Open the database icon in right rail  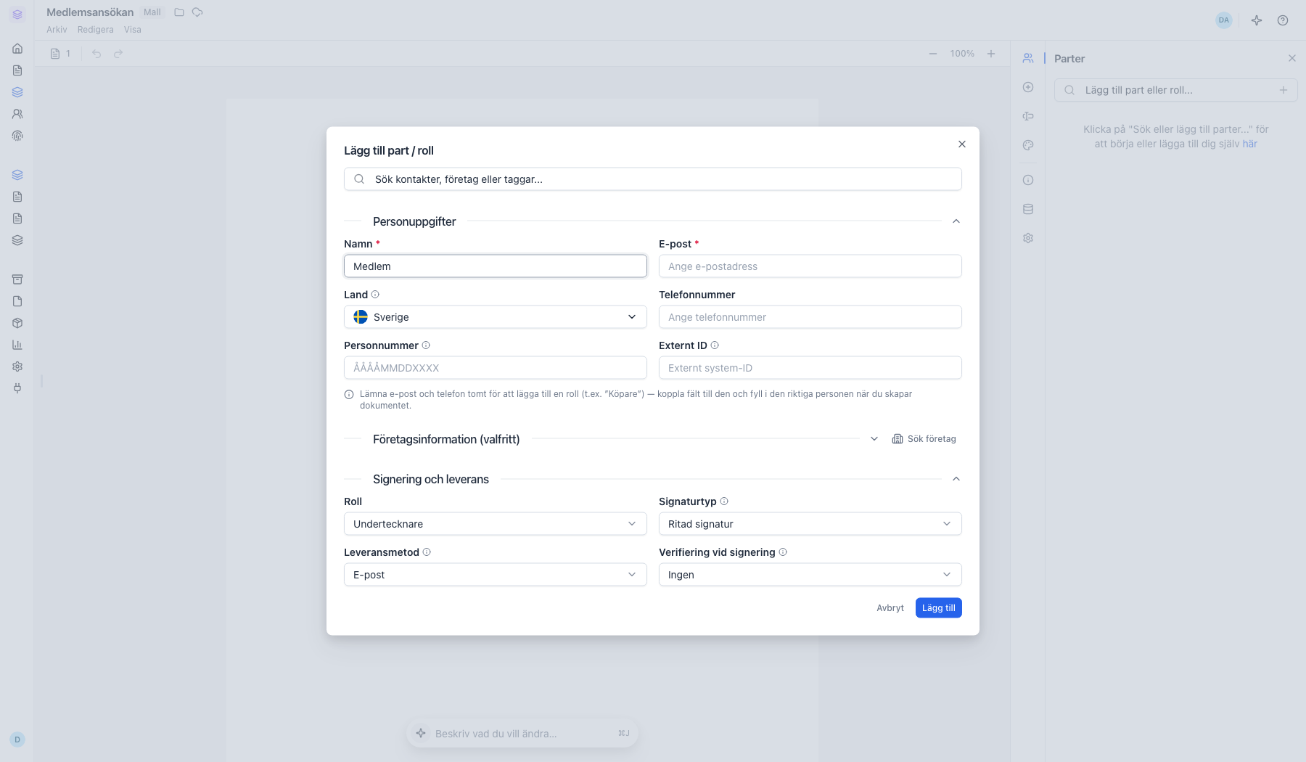(1028, 209)
